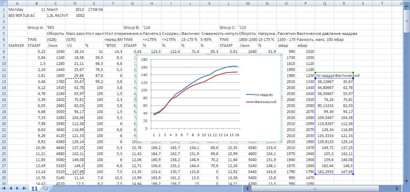
Task: Go to previous sheet navigation arrow
Action: (11, 188)
